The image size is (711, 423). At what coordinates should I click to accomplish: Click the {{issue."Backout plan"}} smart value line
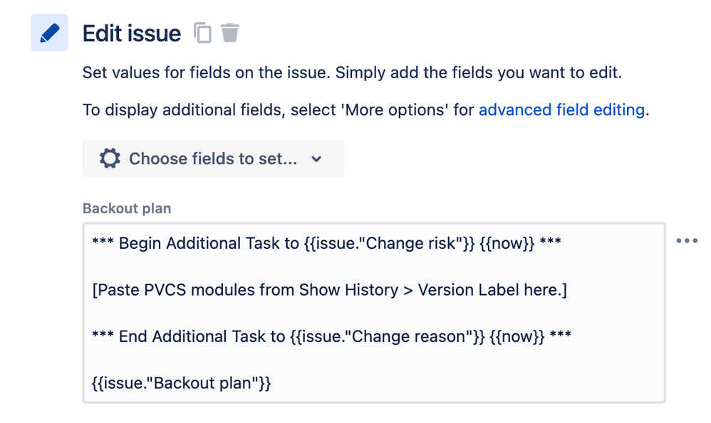(182, 383)
